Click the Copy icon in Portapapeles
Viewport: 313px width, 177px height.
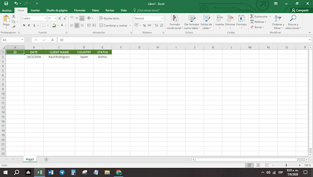tap(13, 22)
